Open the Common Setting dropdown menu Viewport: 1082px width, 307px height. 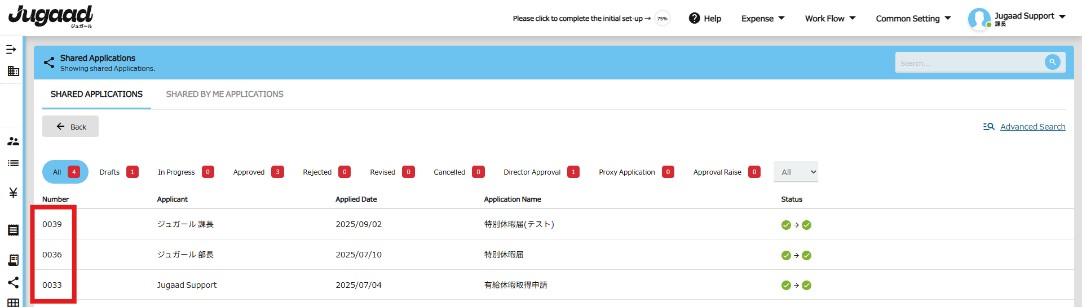(x=913, y=19)
